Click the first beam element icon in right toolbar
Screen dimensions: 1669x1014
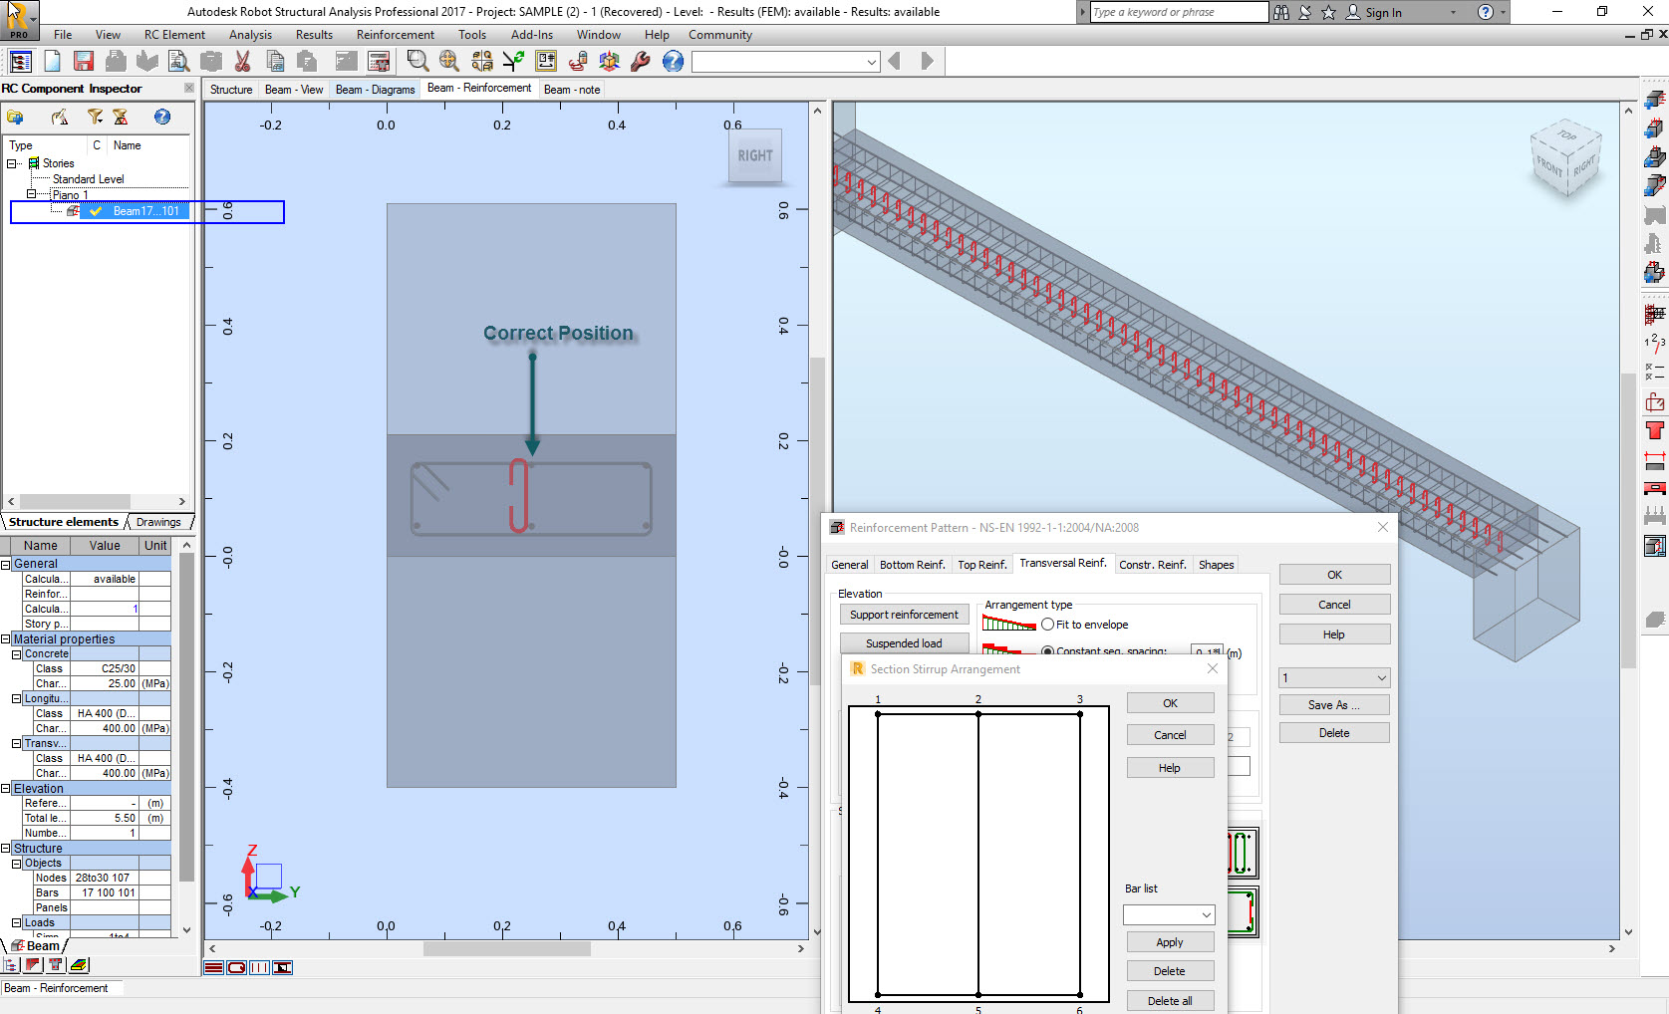[x=1655, y=100]
